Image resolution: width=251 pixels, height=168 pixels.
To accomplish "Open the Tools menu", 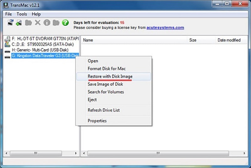I will (22, 14).
